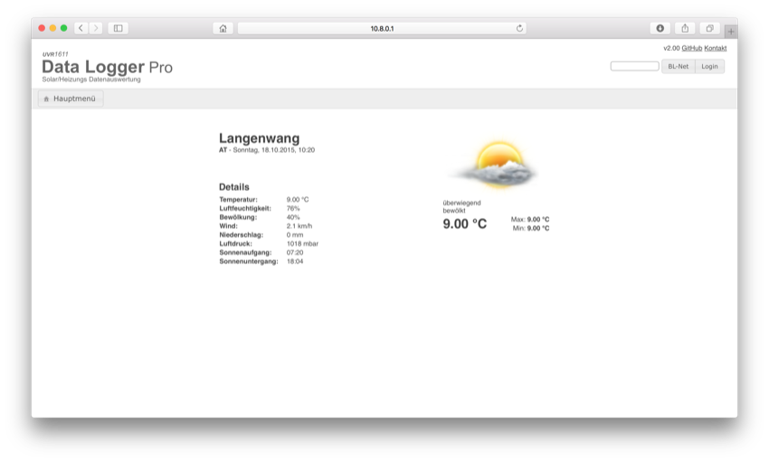Go back with Safari back arrow
This screenshot has width=769, height=462.
pos(81,28)
